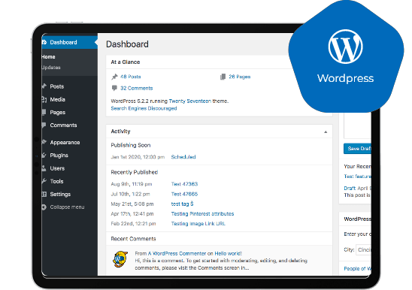Click the Appearance brush icon in sidebar
Screen dimensions: 412x290
(44, 142)
